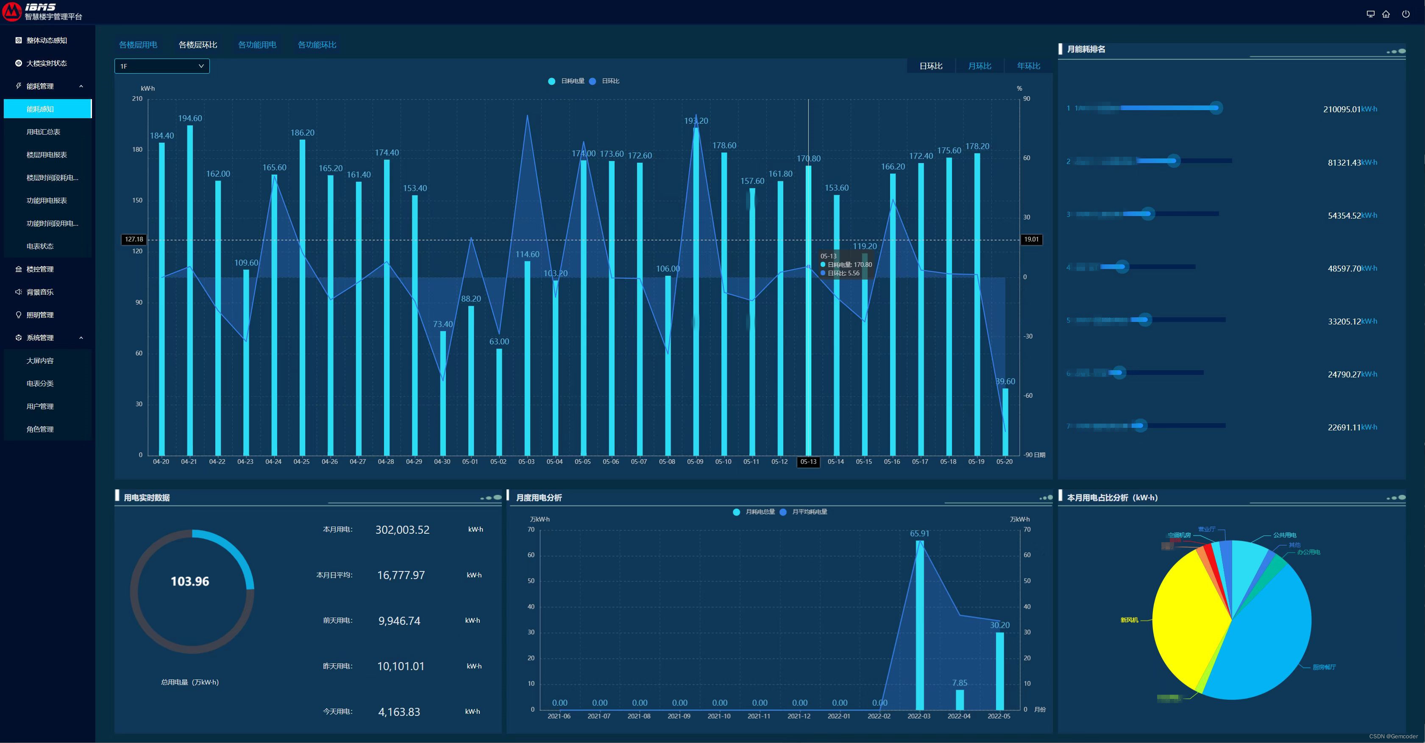The image size is (1425, 743).
Task: Open the 用电汇总表 menu link
Action: [x=43, y=132]
